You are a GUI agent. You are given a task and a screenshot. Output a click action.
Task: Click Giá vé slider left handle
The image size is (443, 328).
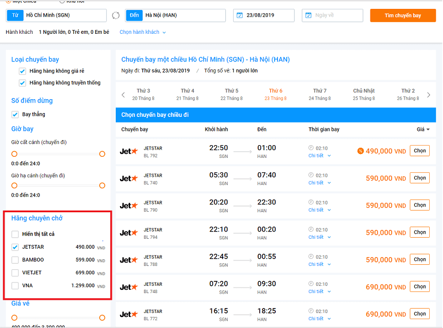click(x=14, y=318)
